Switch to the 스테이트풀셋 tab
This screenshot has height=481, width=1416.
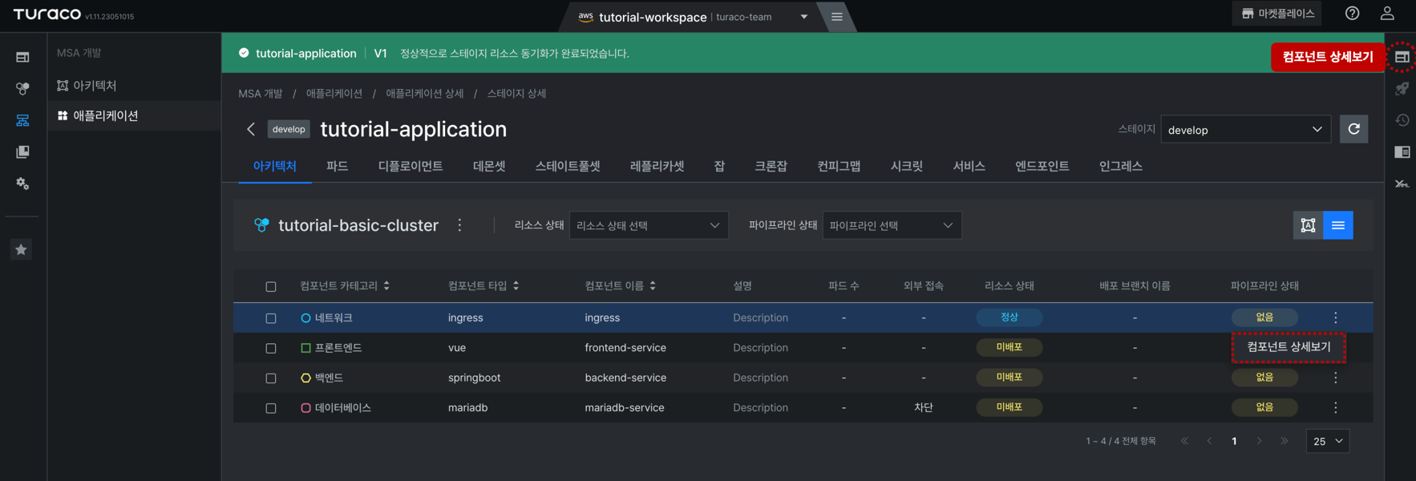tap(568, 166)
